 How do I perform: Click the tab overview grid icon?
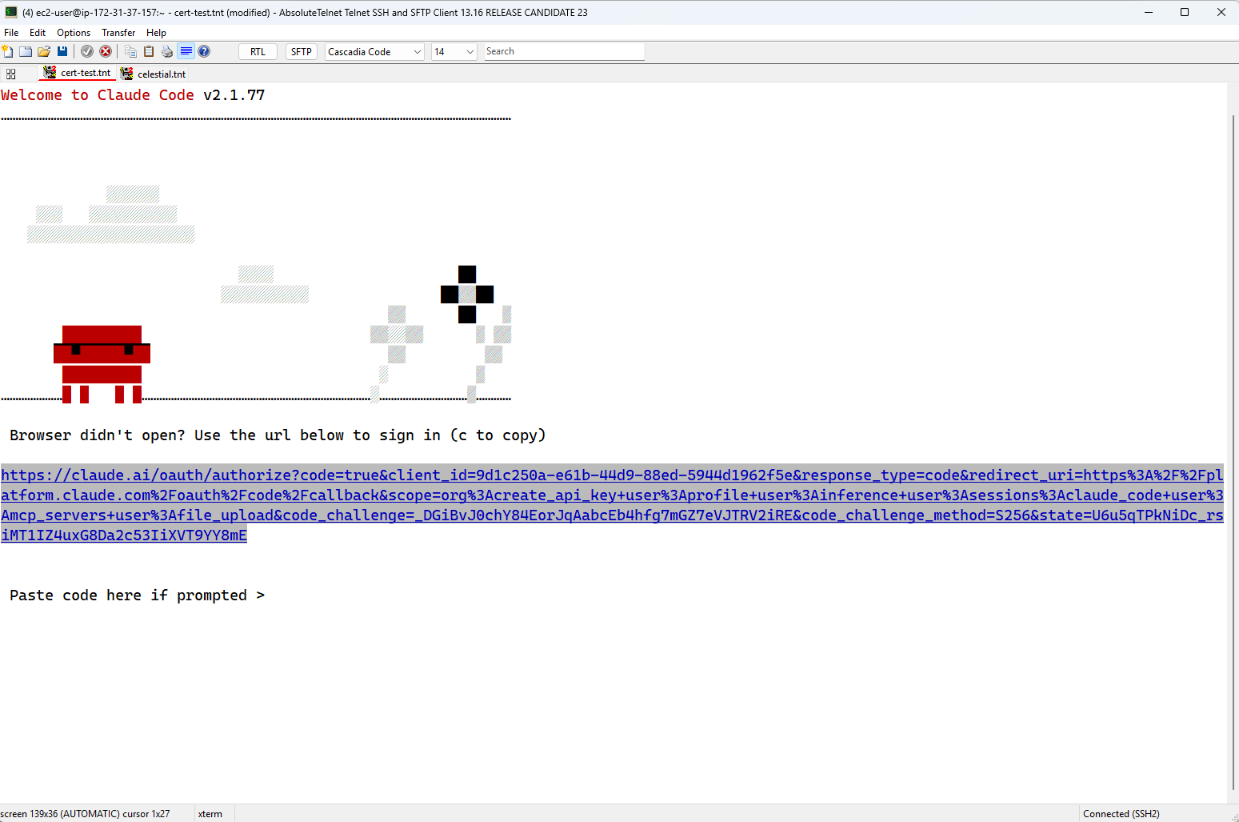click(11, 74)
